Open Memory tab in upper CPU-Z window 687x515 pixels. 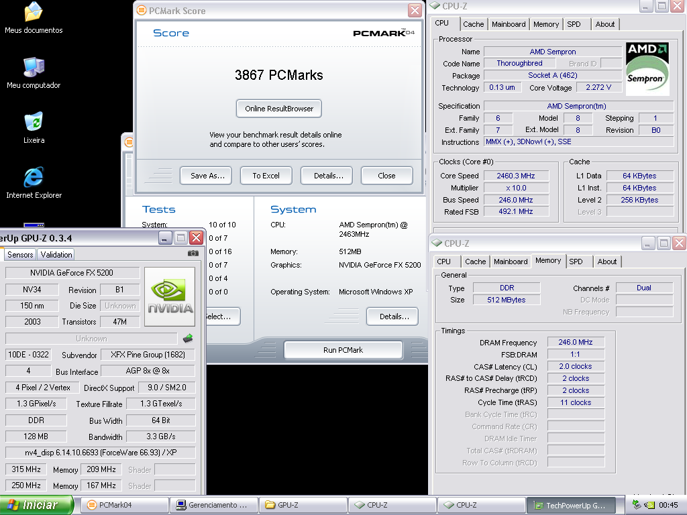point(546,25)
